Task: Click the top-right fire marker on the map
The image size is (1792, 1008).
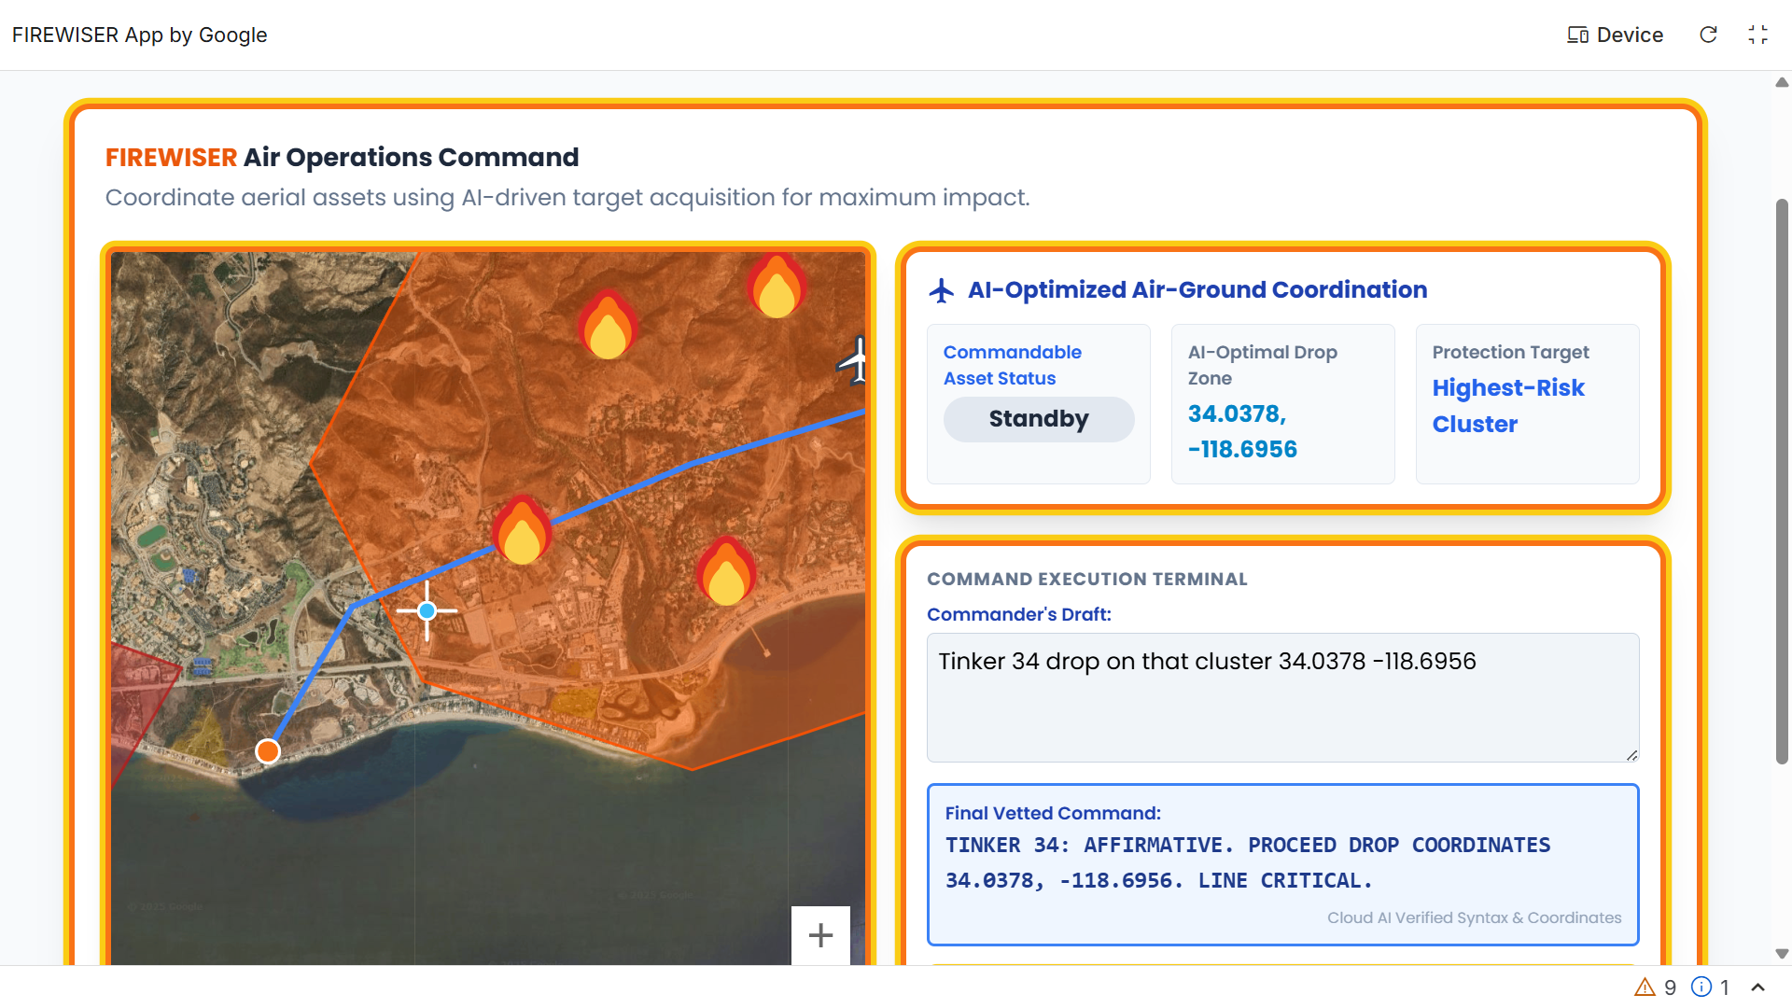Action: click(x=777, y=286)
